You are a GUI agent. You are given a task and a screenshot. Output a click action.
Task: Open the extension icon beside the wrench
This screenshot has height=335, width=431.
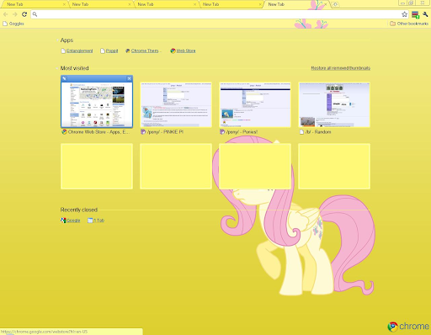(x=415, y=14)
